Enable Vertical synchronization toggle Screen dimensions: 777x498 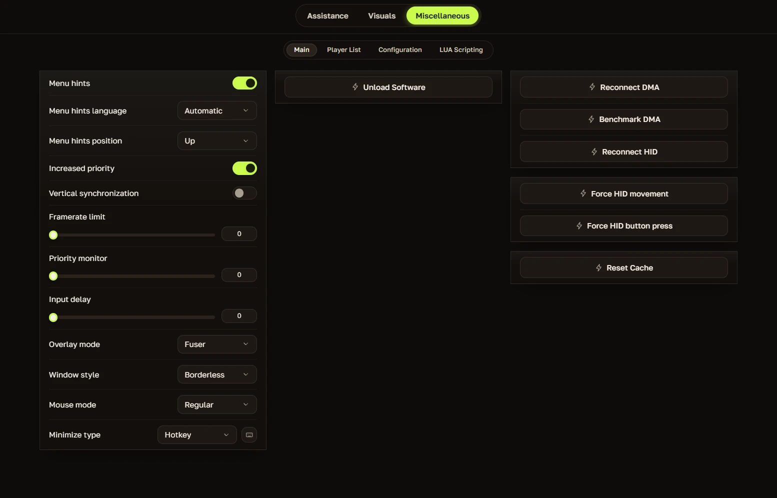(244, 193)
